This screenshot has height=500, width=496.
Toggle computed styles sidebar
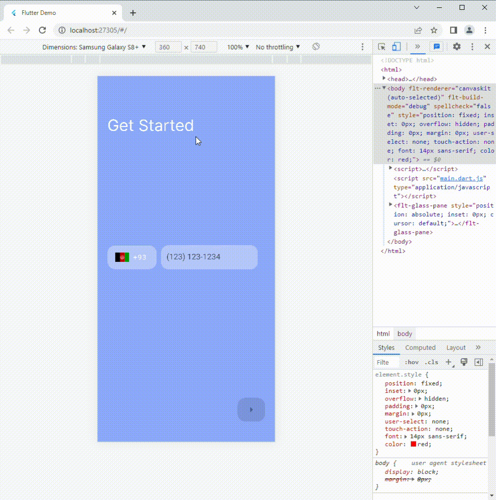pyautogui.click(x=478, y=362)
